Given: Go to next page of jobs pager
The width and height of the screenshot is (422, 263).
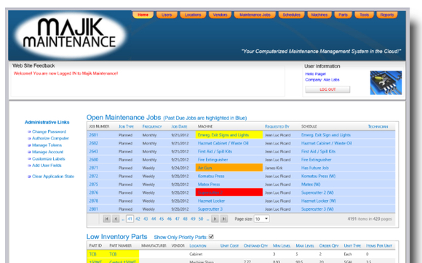Looking at the screenshot, I should (x=215, y=219).
